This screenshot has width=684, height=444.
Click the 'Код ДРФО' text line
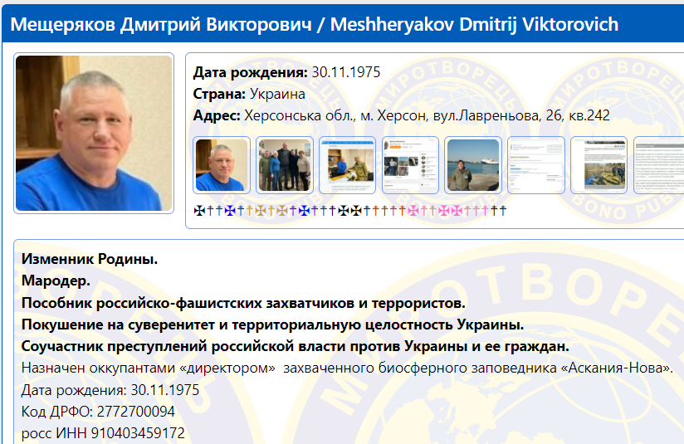tap(98, 412)
